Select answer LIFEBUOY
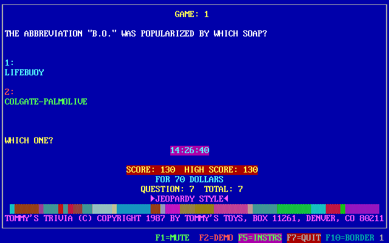 24,72
